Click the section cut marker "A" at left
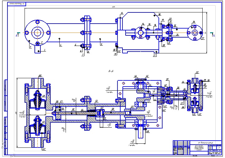The image size is (225, 158). [17, 35]
